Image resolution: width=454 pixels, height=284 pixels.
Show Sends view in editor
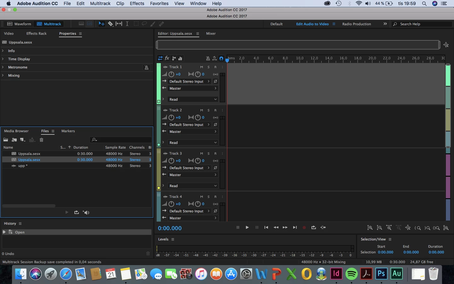pos(174,58)
